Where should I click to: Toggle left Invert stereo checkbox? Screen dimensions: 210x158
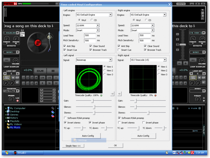point(65,122)
